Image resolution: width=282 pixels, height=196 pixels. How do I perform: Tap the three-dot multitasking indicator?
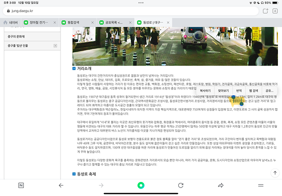coord(141,3)
